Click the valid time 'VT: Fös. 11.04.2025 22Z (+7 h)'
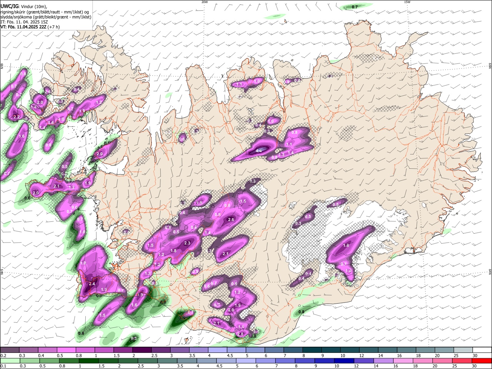 point(30,27)
